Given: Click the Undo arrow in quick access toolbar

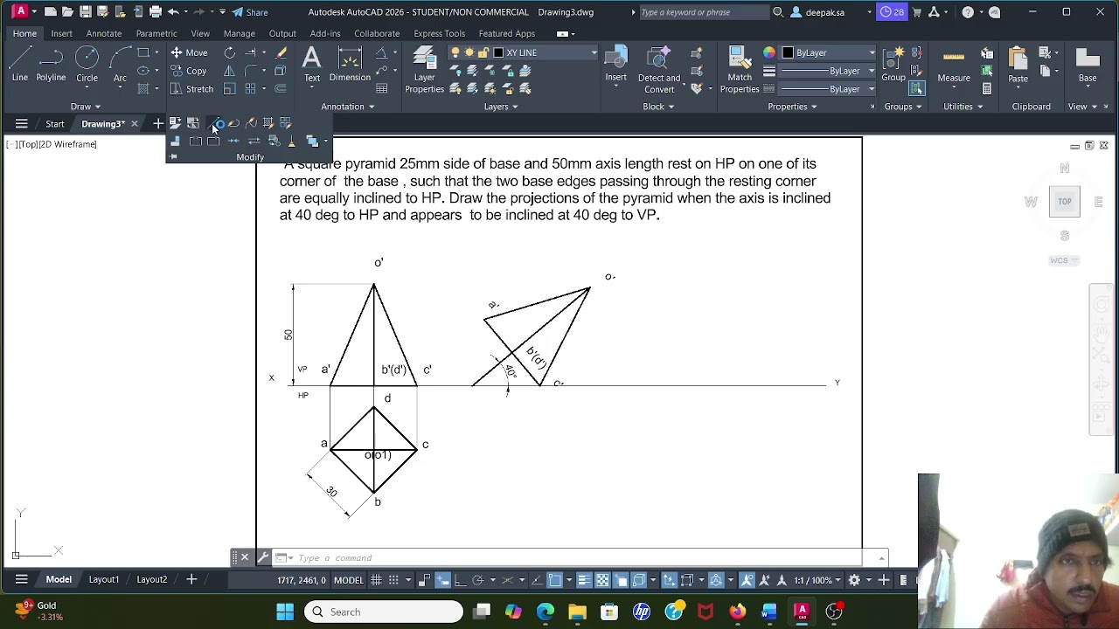Looking at the screenshot, I should (x=173, y=12).
